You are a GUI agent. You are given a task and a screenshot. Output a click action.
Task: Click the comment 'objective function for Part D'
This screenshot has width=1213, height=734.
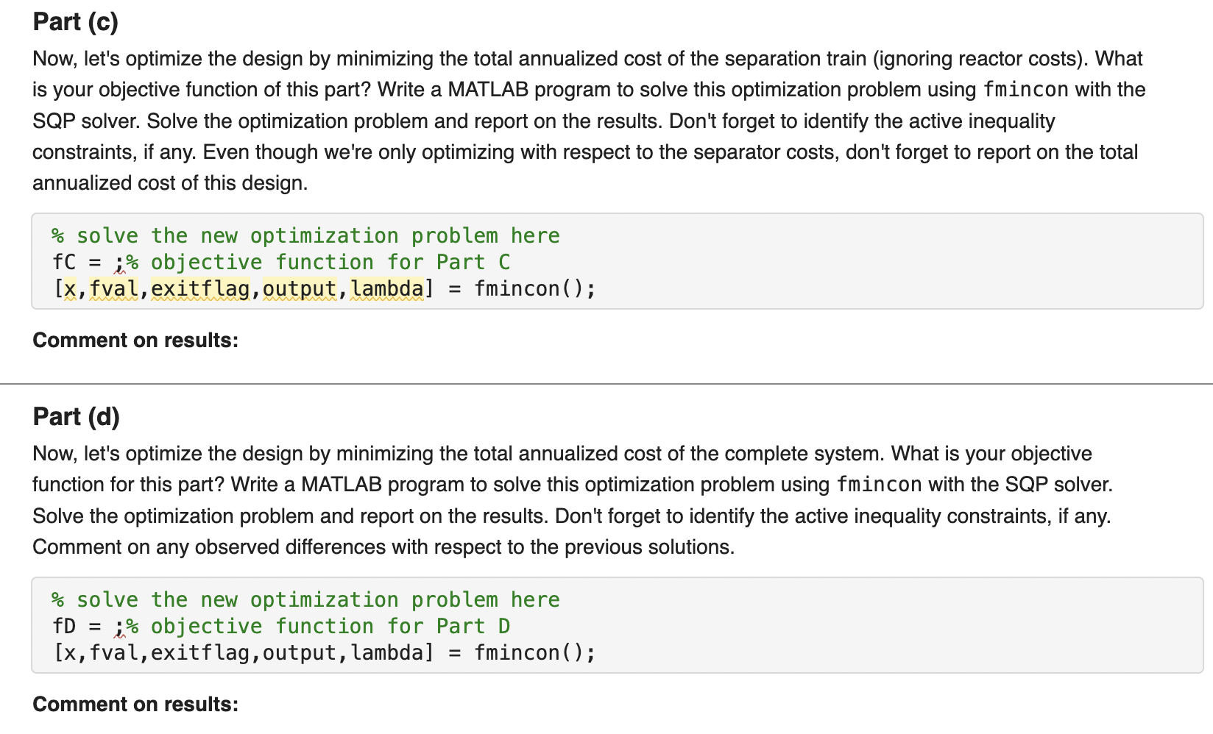point(330,627)
